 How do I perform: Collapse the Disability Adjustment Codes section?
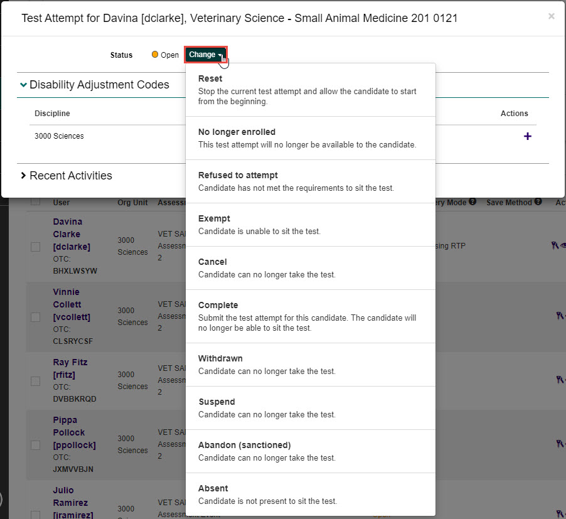tap(24, 85)
